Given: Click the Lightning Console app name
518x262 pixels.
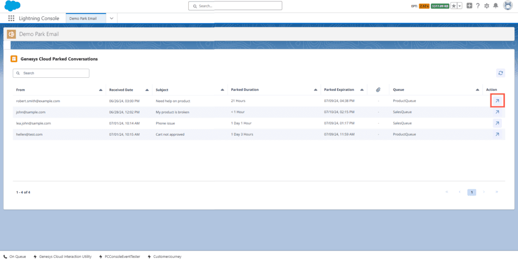Looking at the screenshot, I should click(39, 19).
